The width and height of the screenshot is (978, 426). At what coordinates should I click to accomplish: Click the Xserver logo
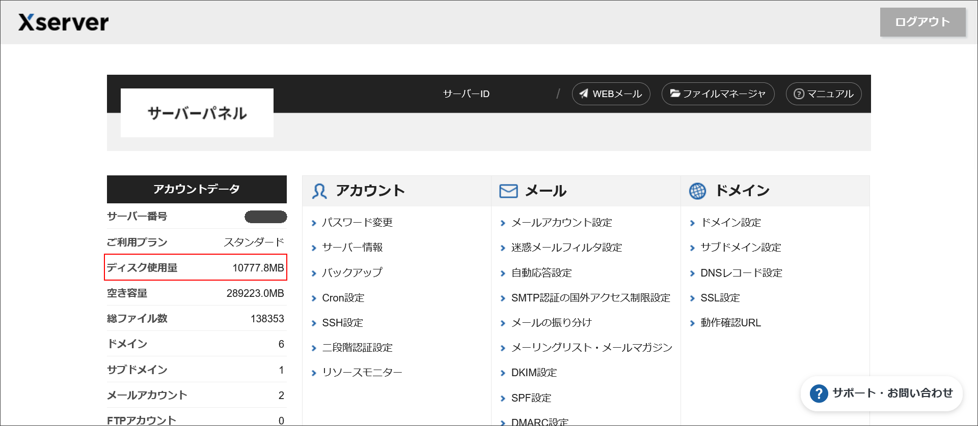[64, 22]
